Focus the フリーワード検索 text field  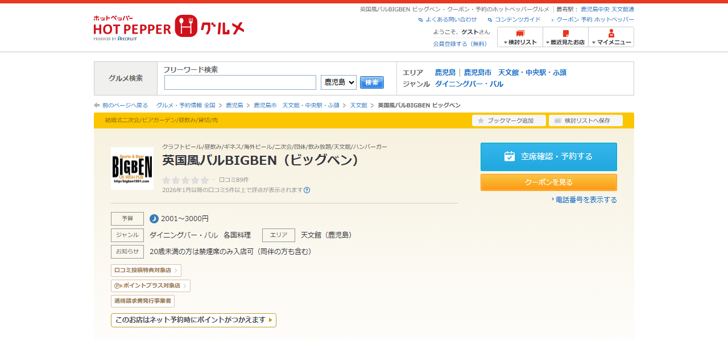click(x=240, y=82)
